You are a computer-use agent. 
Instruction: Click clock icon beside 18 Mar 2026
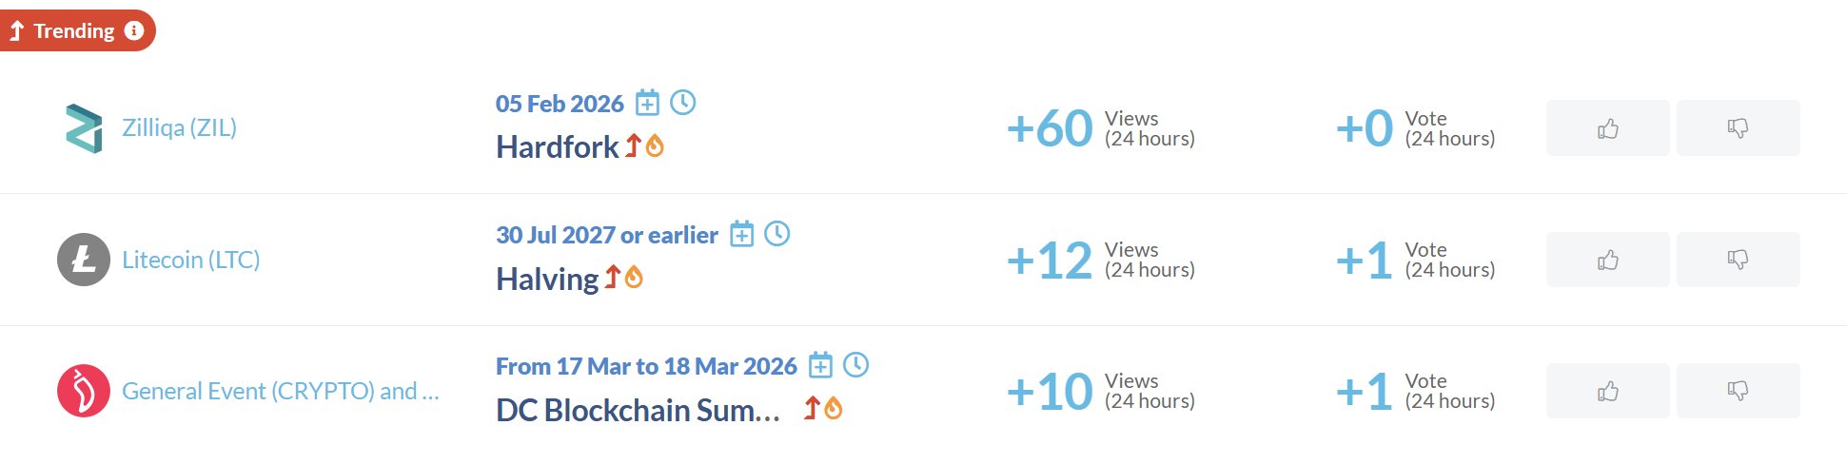856,364
